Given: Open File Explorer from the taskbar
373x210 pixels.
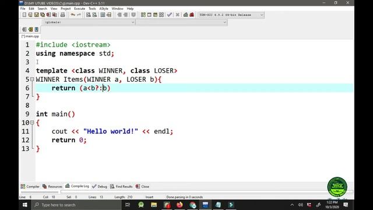Looking at the screenshot, I should coord(154,205).
